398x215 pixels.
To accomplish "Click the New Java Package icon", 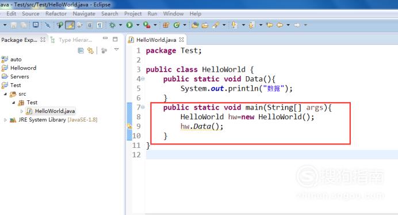I will coord(166,25).
